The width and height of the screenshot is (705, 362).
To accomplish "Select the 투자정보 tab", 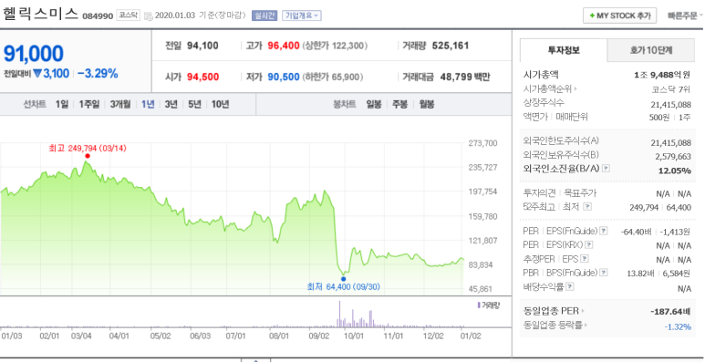I will [564, 50].
